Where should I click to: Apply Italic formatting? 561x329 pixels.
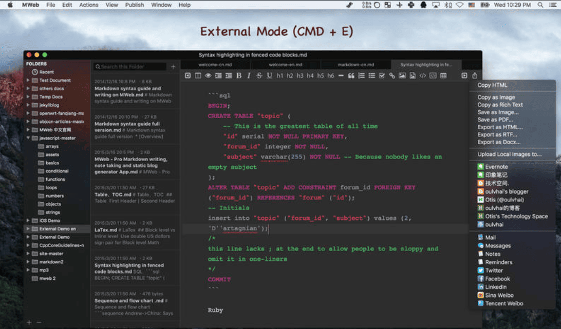coord(249,75)
